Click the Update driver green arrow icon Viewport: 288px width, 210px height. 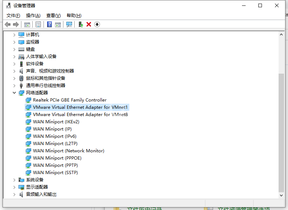point(81,24)
